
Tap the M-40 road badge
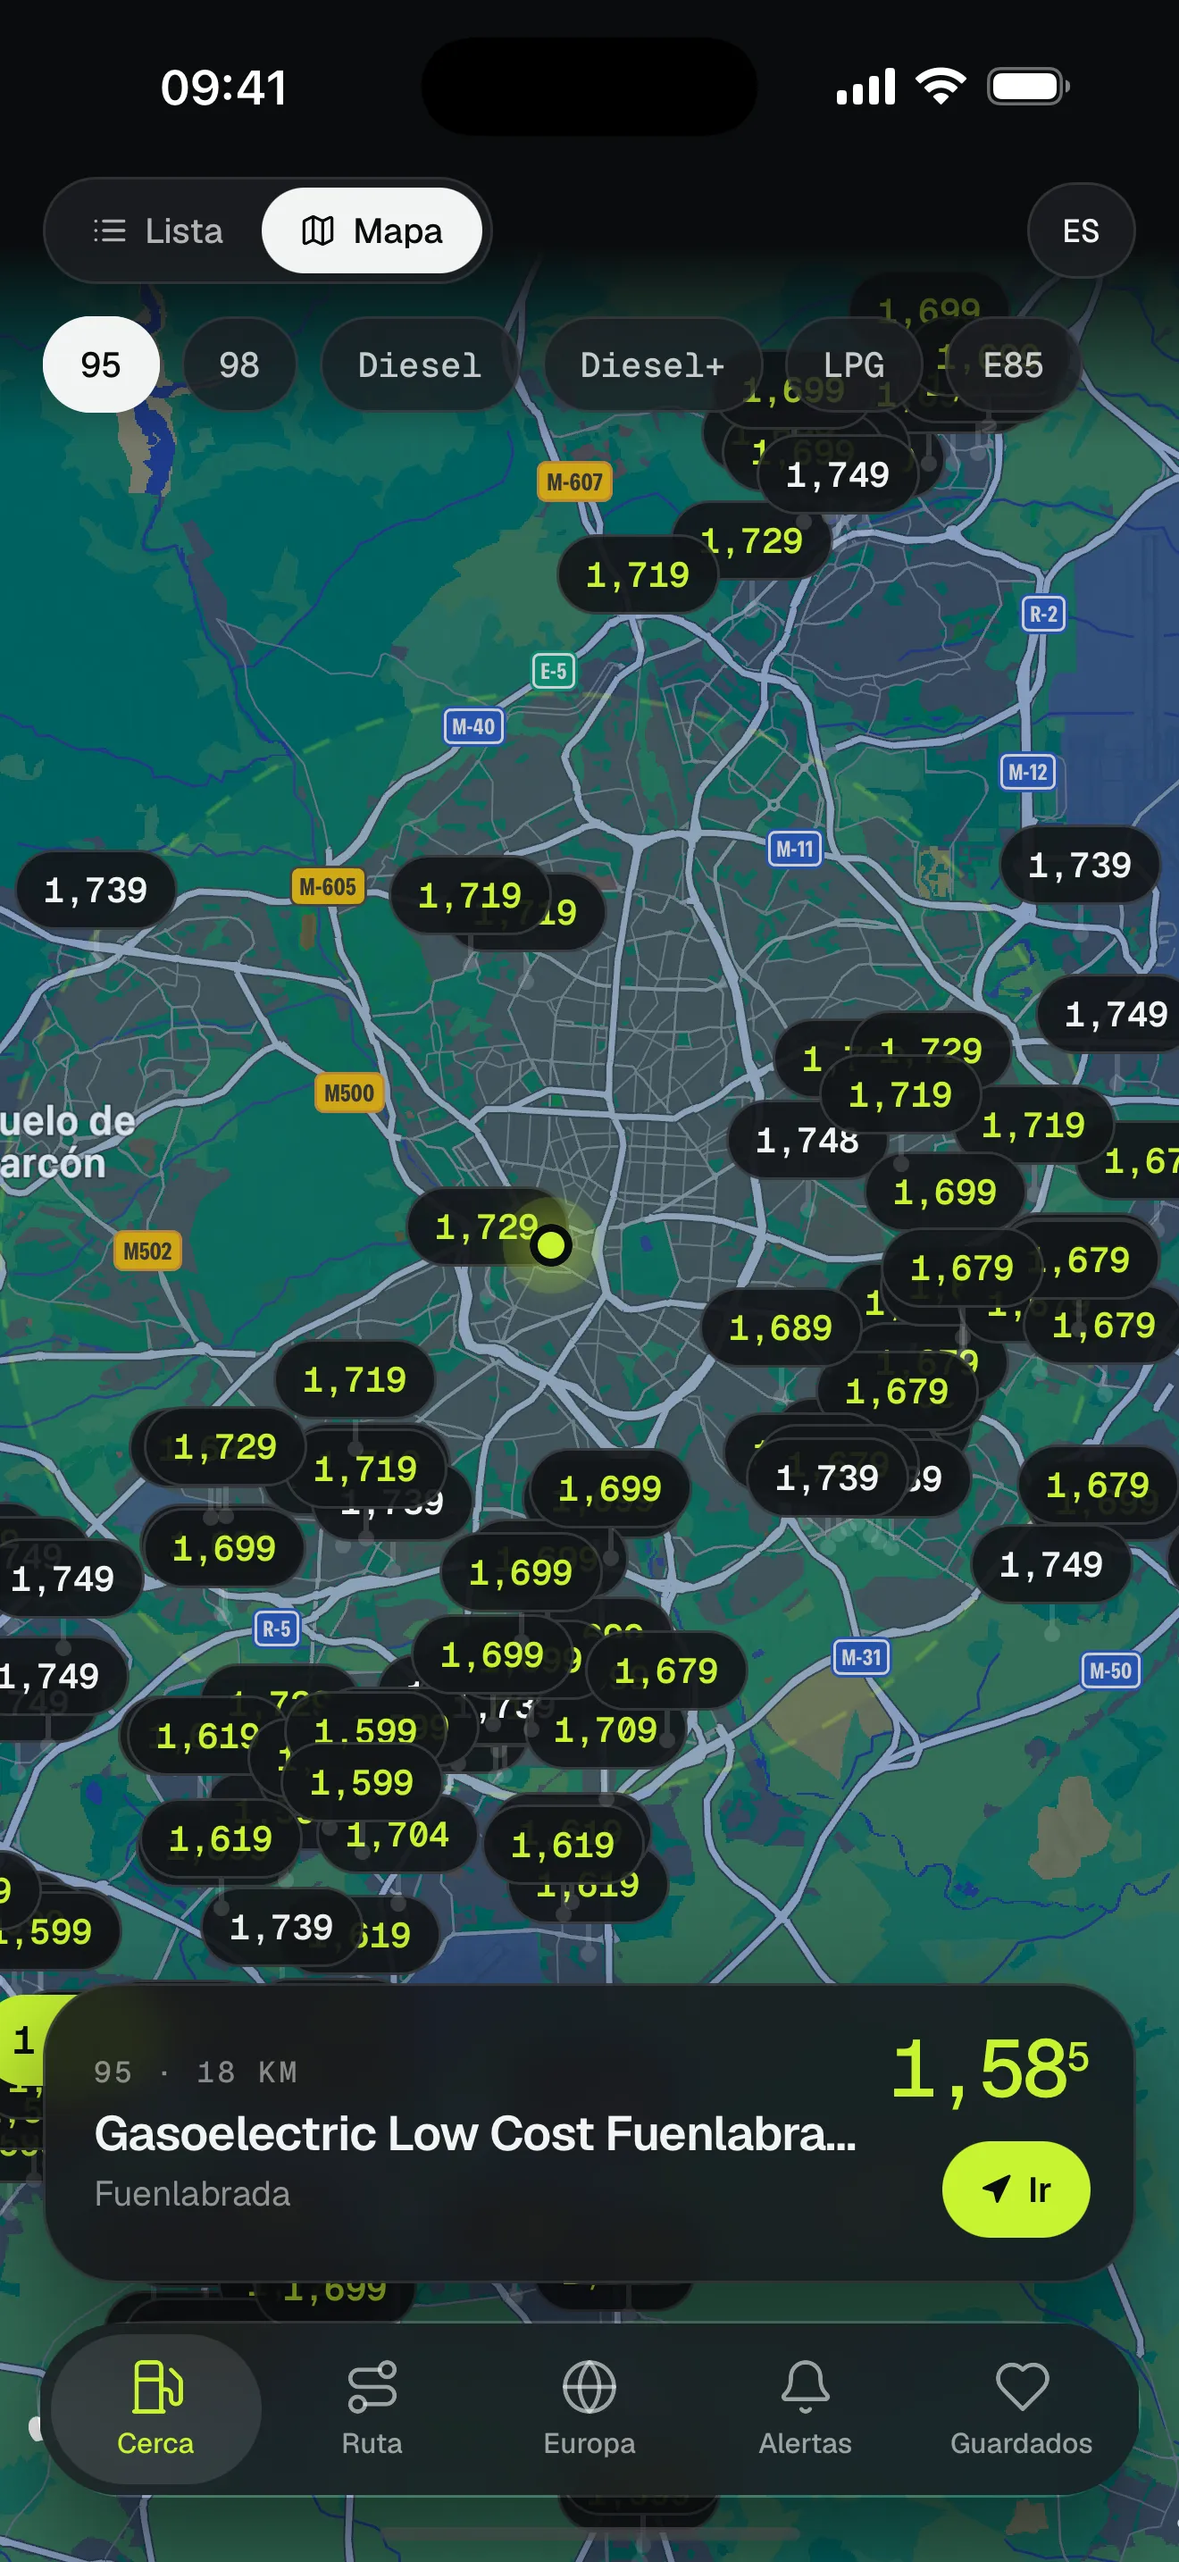click(473, 726)
